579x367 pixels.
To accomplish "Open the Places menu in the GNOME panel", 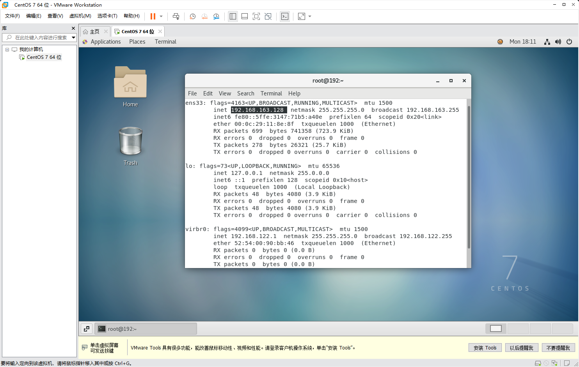I will click(137, 42).
